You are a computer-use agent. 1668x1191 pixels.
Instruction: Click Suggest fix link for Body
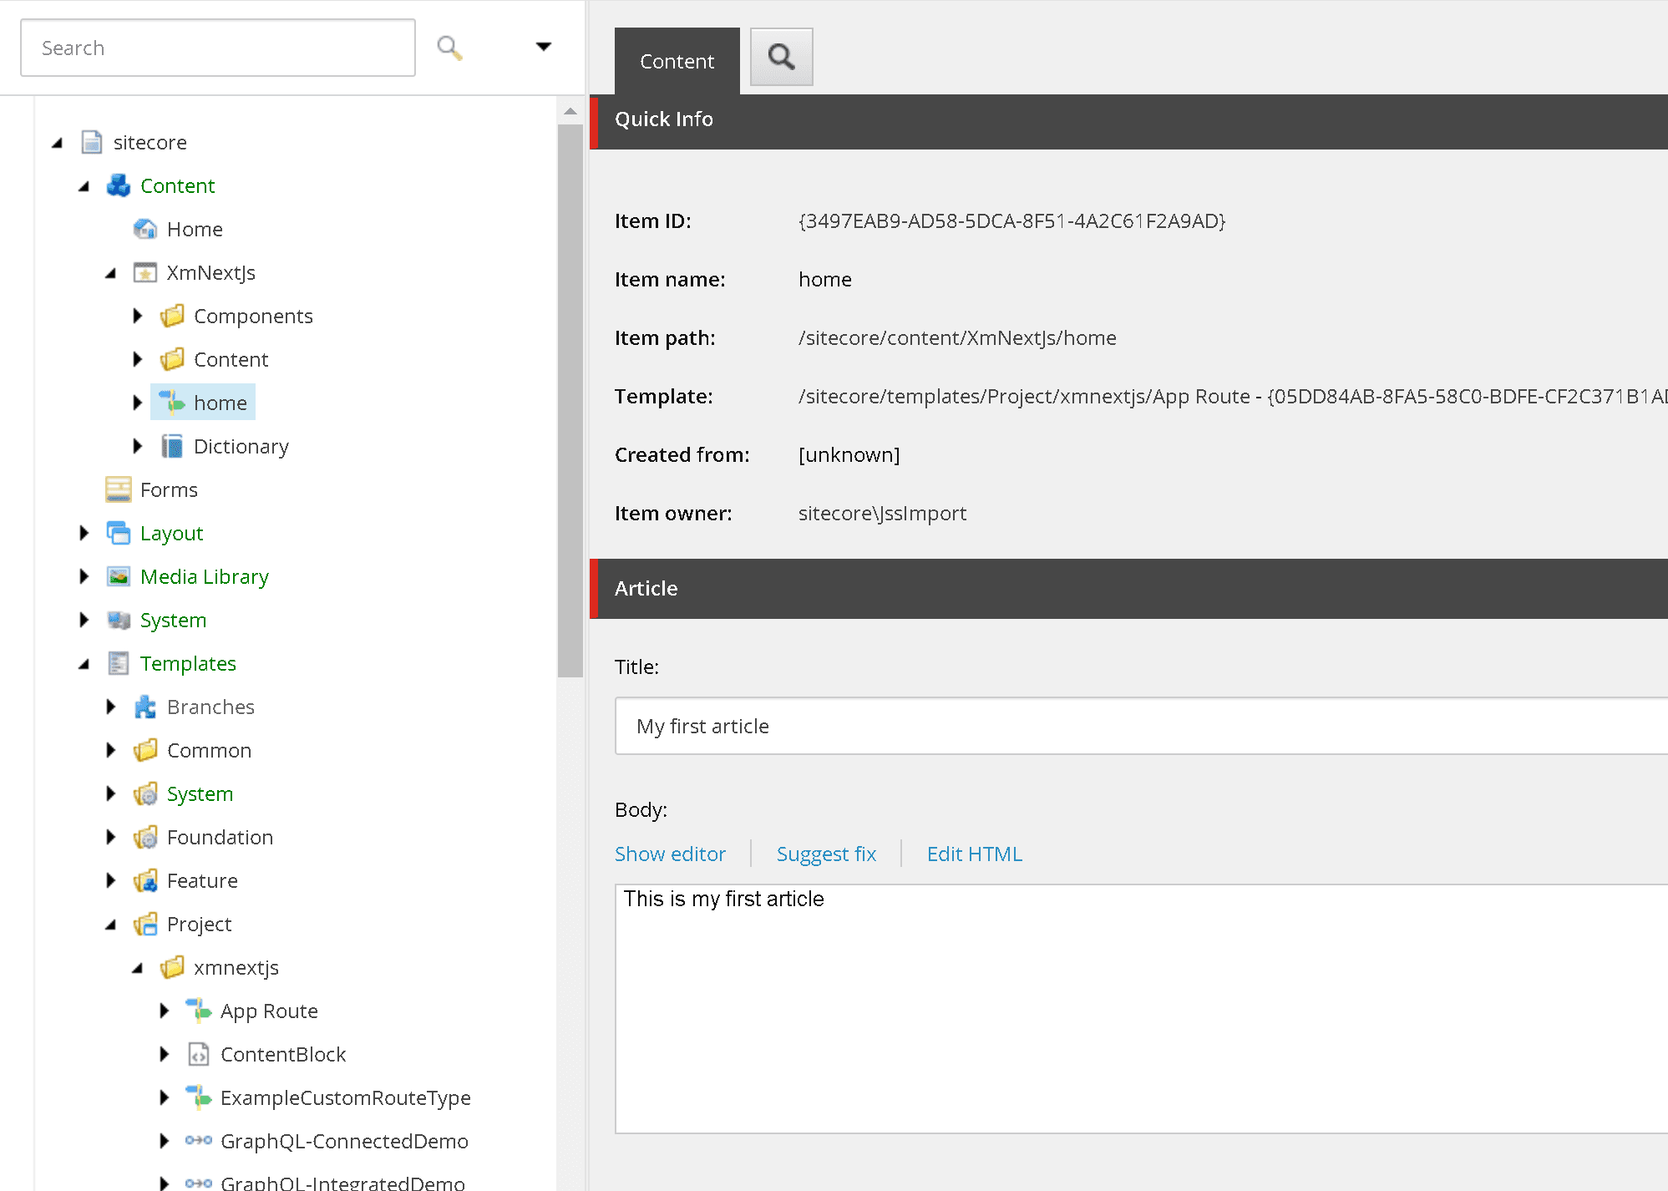[x=825, y=852]
